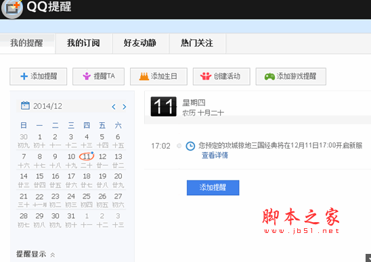Select December 18 in the calendar
Viewport: 371px width, 262px height.
click(x=87, y=176)
